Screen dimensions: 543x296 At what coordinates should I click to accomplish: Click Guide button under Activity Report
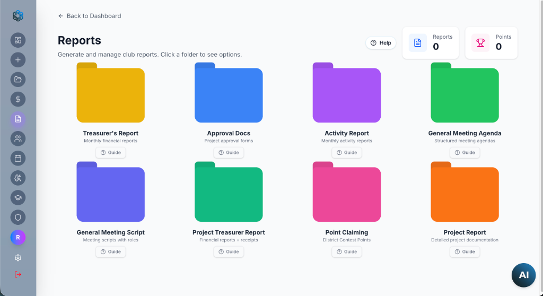pyautogui.click(x=347, y=153)
